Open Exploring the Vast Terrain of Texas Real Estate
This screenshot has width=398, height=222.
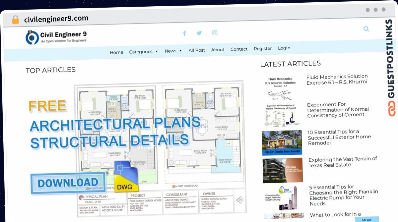(343, 162)
